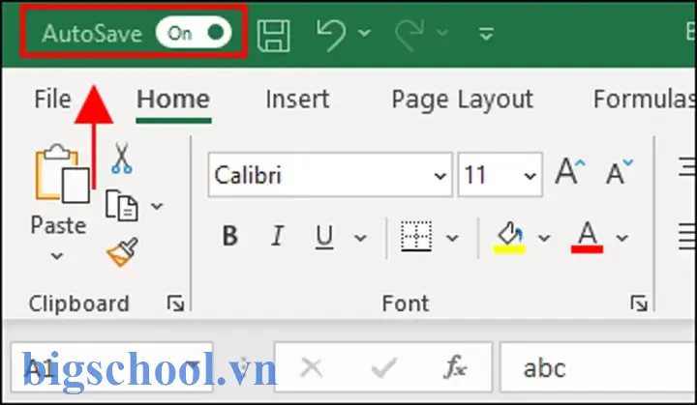Click the Cut scissors icon
The width and height of the screenshot is (697, 405).
point(121,158)
